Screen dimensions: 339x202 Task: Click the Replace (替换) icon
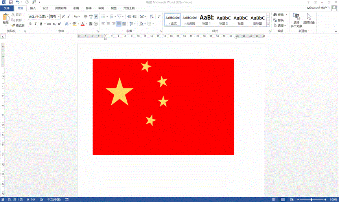click(x=275, y=20)
